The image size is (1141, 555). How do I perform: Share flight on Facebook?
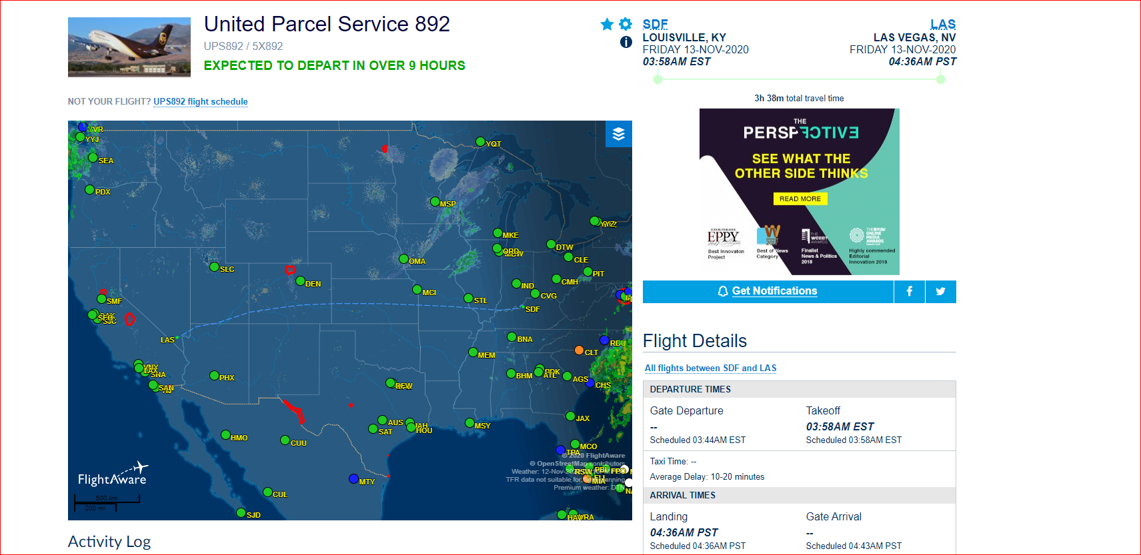click(x=909, y=291)
